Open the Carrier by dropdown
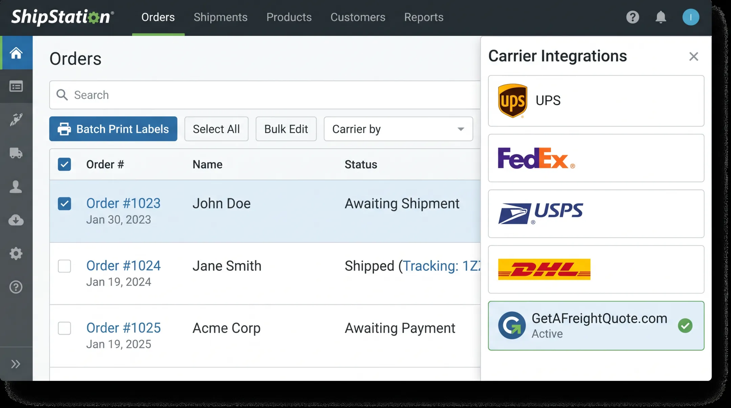This screenshot has width=731, height=408. click(398, 129)
